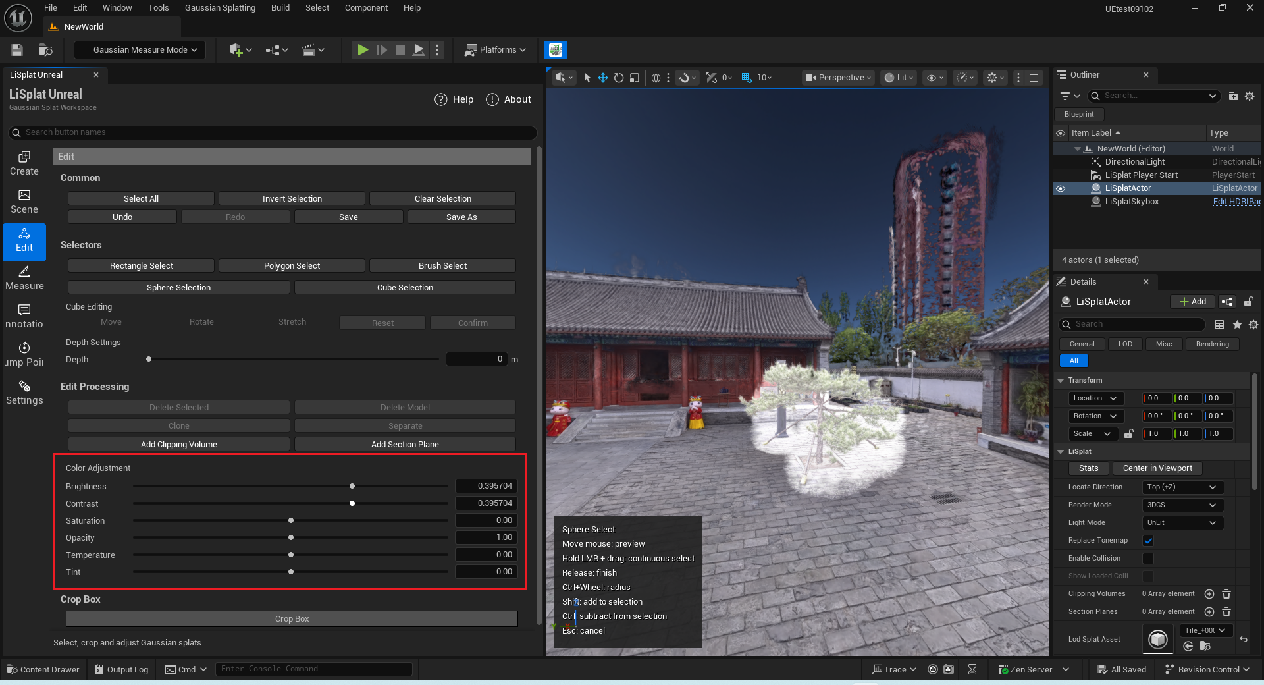The image size is (1264, 685).
Task: Open the Help button in LiSplat panel
Action: (x=454, y=99)
